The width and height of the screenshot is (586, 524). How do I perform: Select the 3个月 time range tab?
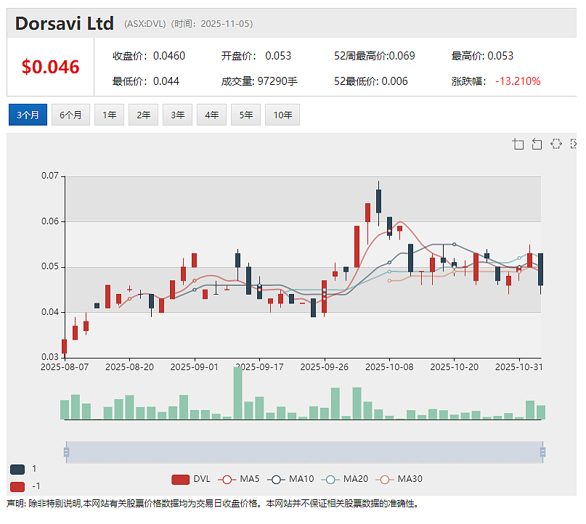tap(28, 115)
